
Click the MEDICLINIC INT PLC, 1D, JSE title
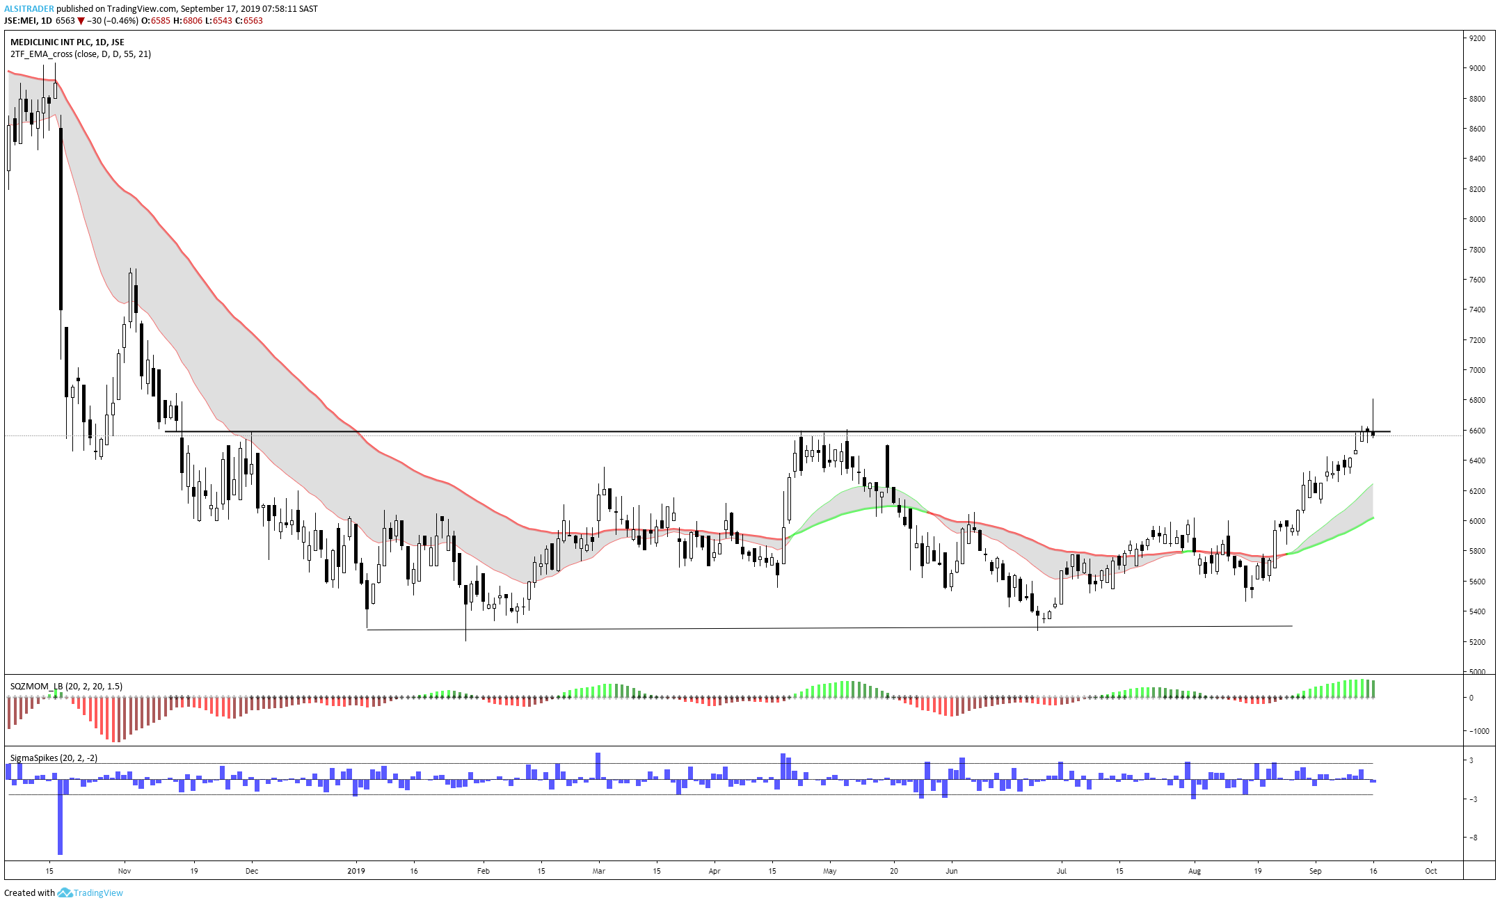pyautogui.click(x=67, y=42)
